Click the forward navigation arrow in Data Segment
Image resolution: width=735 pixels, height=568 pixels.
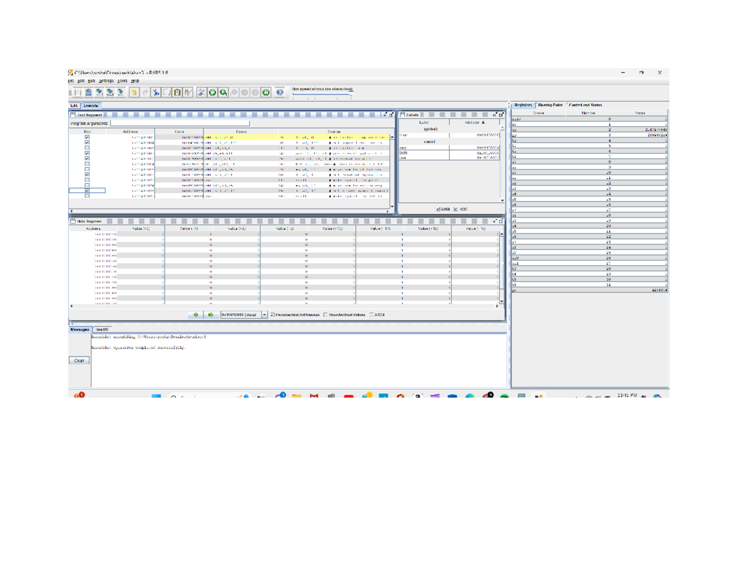(210, 314)
